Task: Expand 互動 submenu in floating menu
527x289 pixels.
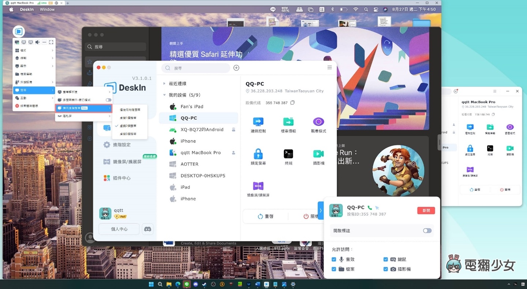Action: pos(34,98)
